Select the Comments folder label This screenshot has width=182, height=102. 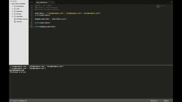pyautogui.click(x=20, y=6)
